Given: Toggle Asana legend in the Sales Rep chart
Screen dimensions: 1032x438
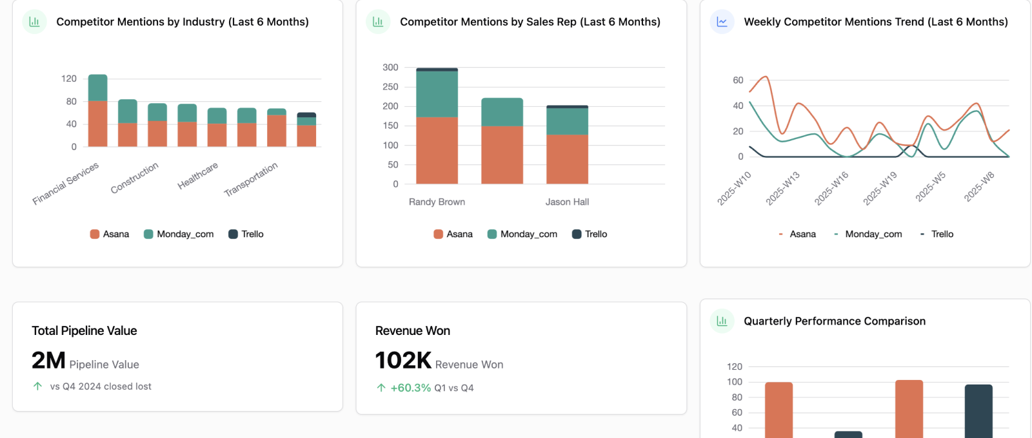Looking at the screenshot, I should point(453,234).
